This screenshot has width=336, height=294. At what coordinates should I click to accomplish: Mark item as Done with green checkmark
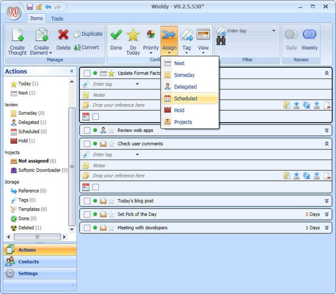pyautogui.click(x=116, y=35)
